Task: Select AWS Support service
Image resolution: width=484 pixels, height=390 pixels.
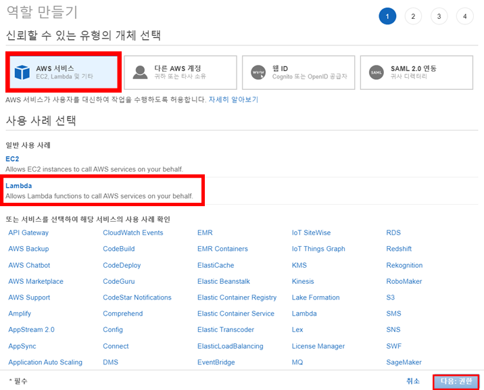Action: click(x=29, y=297)
